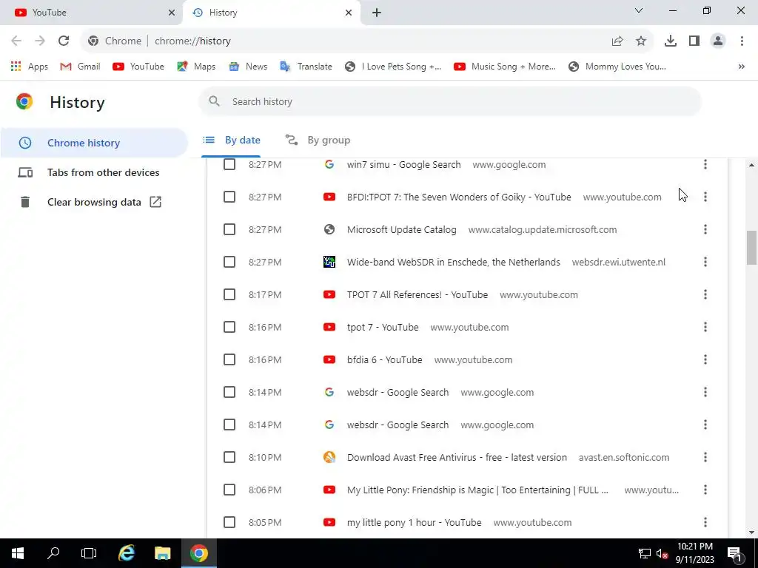Screen dimensions: 758x568
Task: Select Chrome history in the sidebar
Action: coord(94,143)
